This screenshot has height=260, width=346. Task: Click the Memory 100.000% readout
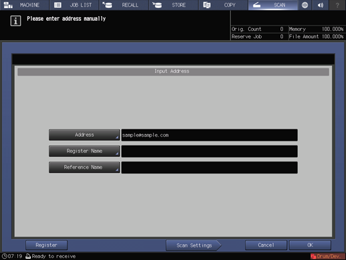[317, 29]
